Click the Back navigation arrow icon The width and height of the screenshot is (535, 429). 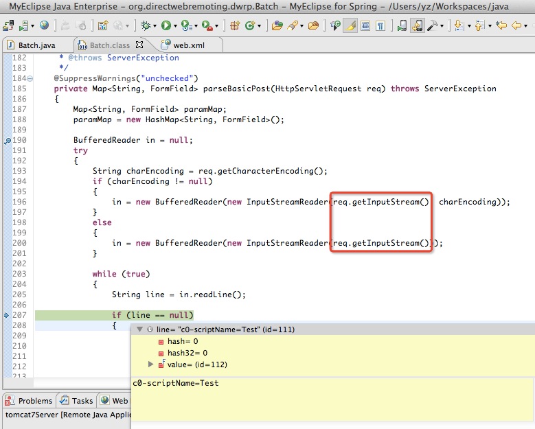click(x=517, y=25)
